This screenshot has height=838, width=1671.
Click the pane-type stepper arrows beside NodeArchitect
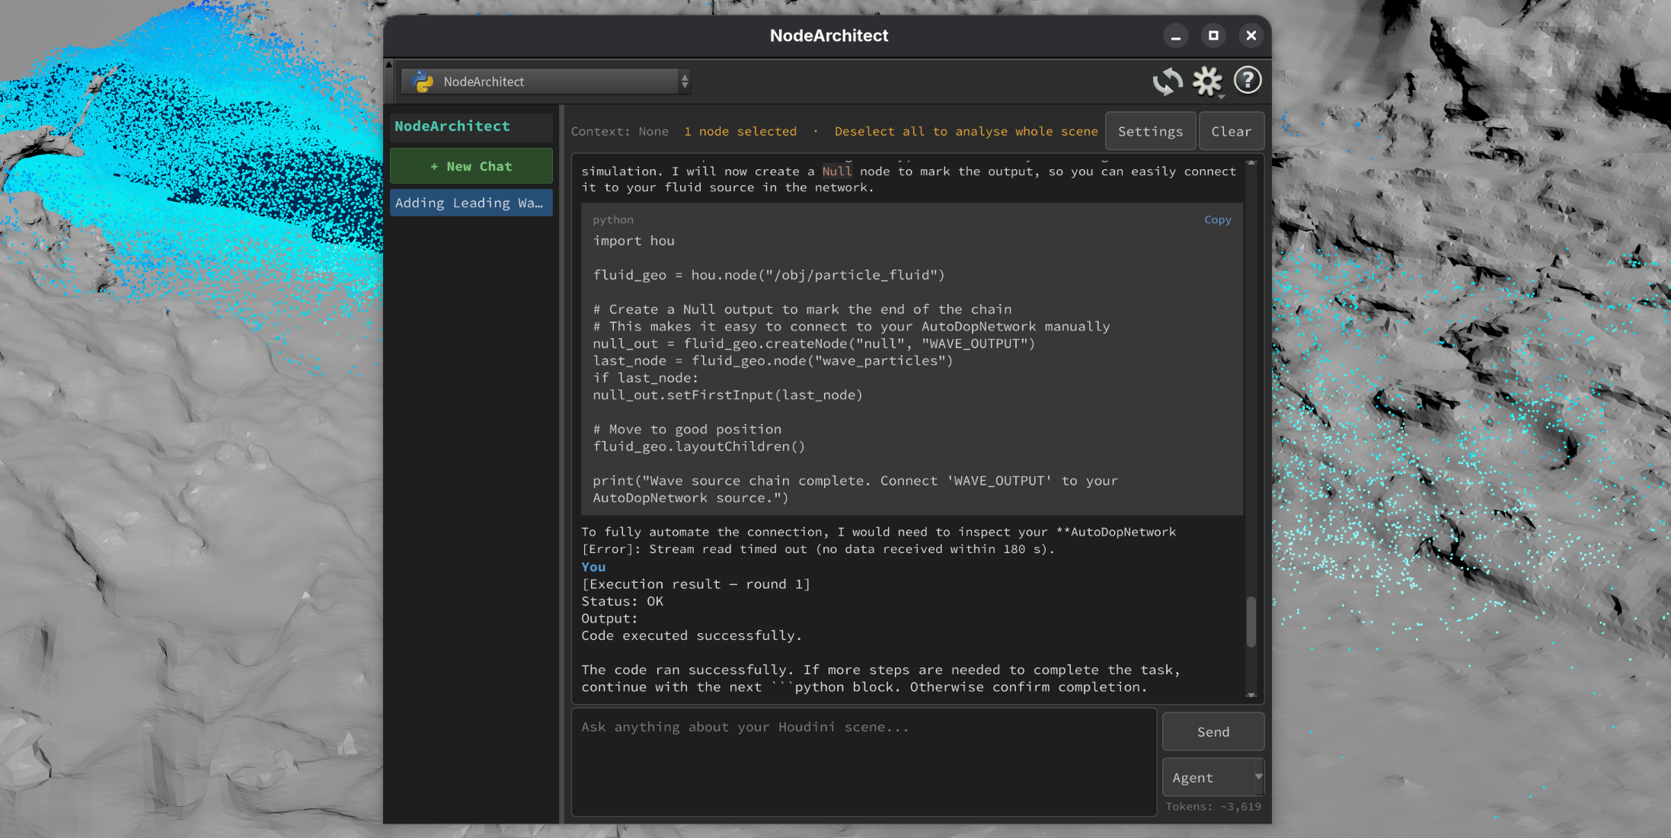tap(684, 81)
